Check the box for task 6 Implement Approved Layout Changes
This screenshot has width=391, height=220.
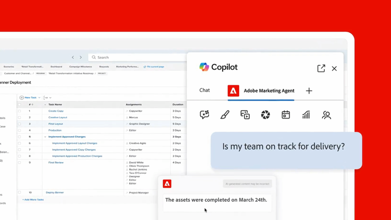click(19, 144)
